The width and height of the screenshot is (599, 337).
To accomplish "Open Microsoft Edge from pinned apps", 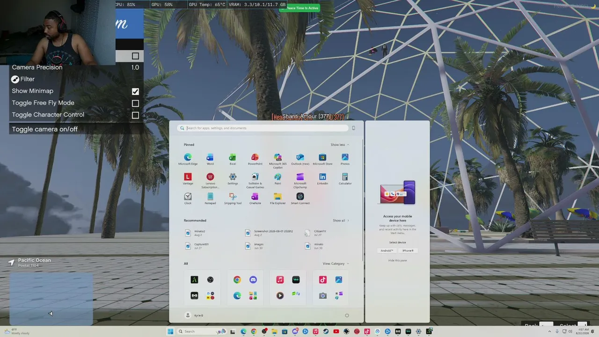I will tap(188, 159).
